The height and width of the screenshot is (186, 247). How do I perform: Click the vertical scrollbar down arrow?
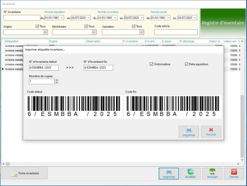[242, 160]
